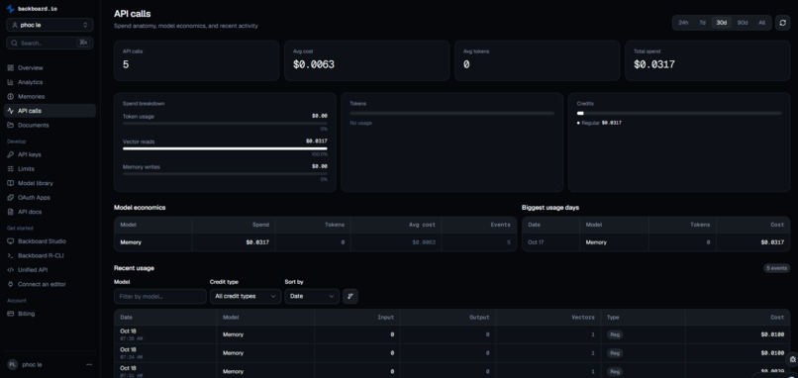Screen dimensions: 798x378
Task: Click the Memory row in Model economics
Action: click(315, 242)
